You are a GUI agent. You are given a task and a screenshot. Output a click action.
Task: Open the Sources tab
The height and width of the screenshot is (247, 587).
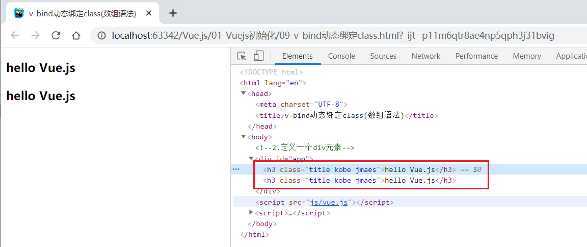[x=383, y=56]
